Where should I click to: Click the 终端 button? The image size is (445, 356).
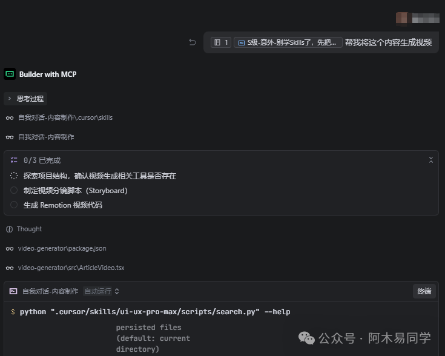click(x=424, y=291)
